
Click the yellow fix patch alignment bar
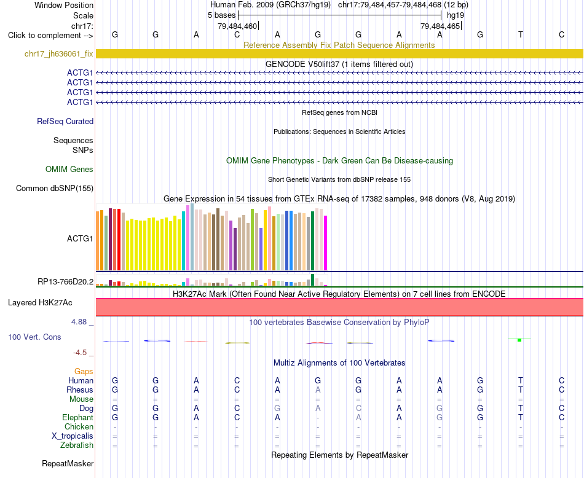(339, 53)
